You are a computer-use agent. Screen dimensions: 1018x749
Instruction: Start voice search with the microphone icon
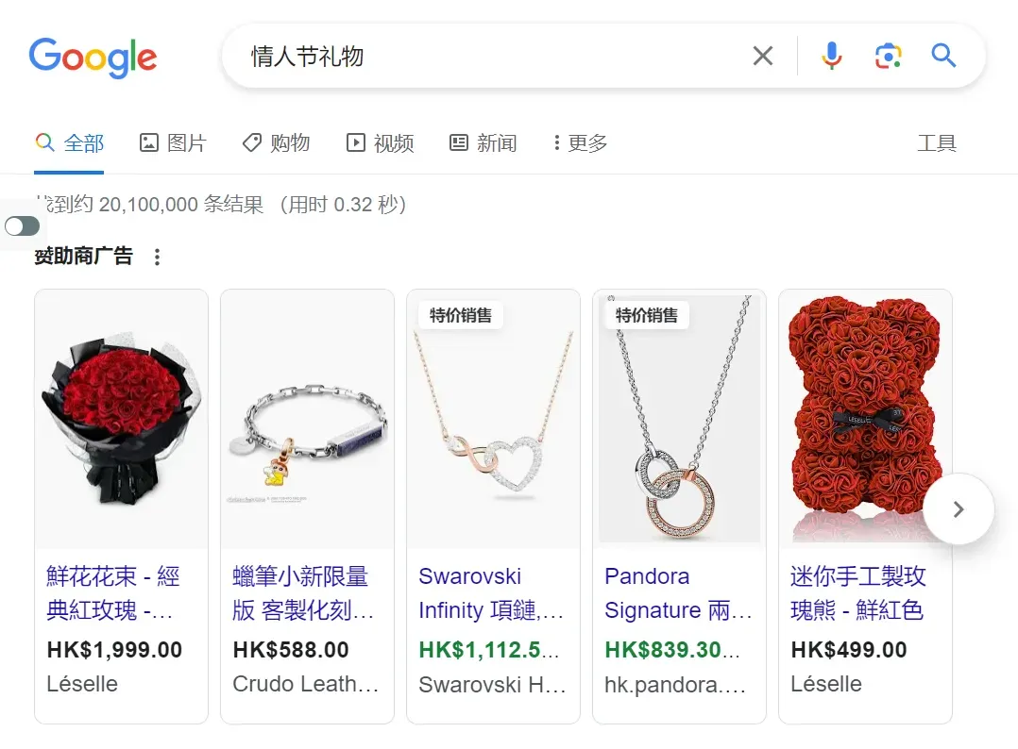tap(831, 56)
